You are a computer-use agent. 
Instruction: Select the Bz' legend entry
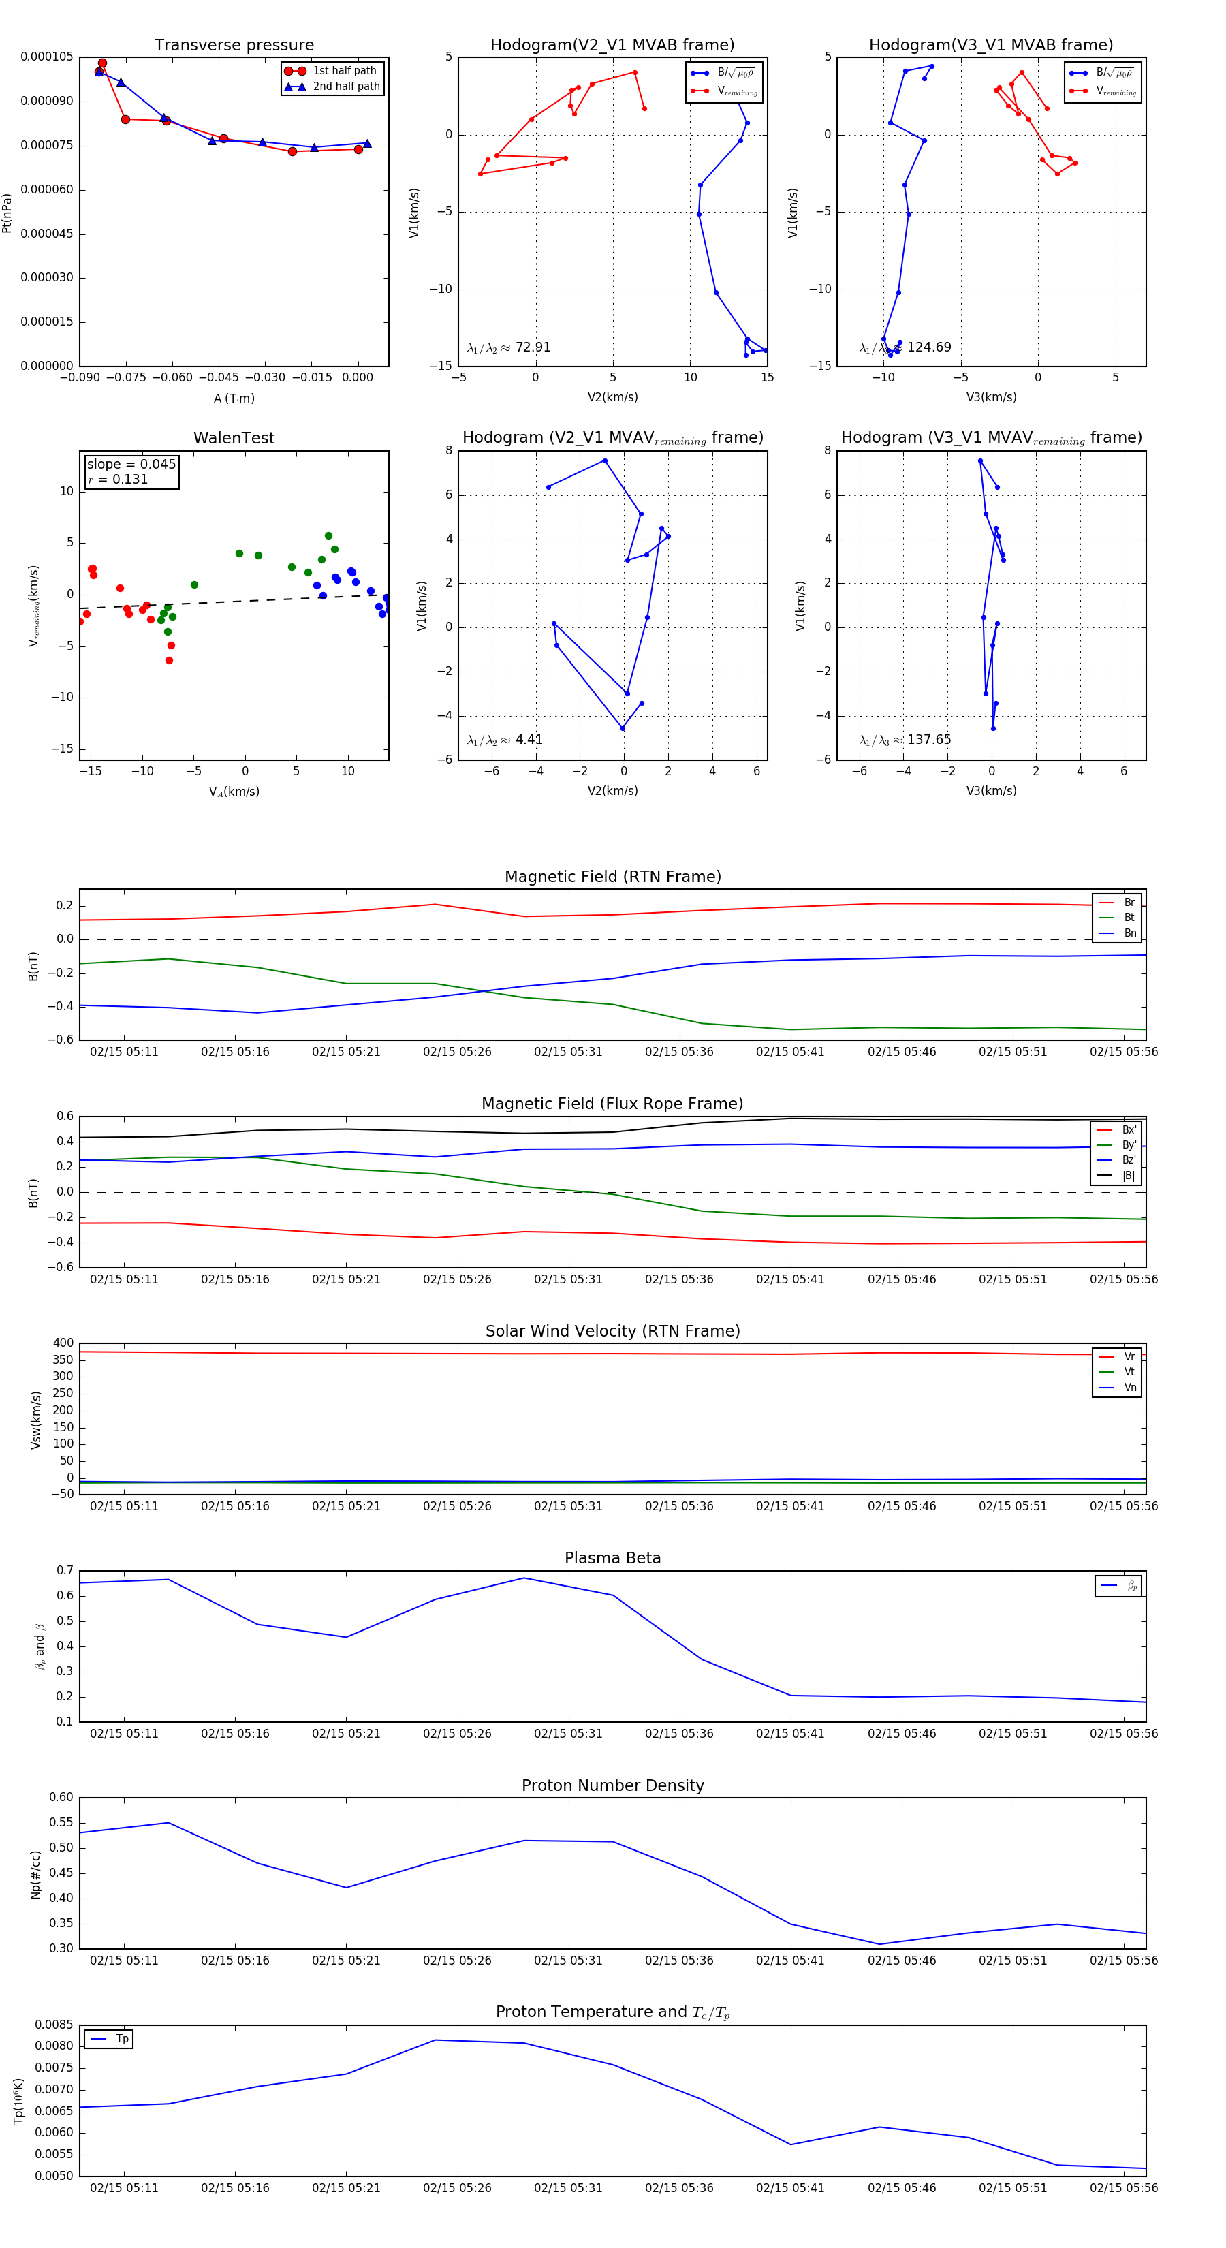1116,1160
